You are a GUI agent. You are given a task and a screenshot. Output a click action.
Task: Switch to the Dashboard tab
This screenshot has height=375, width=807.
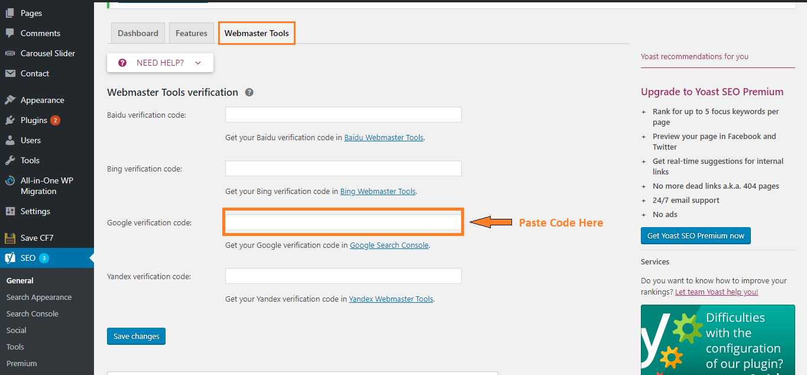click(138, 33)
